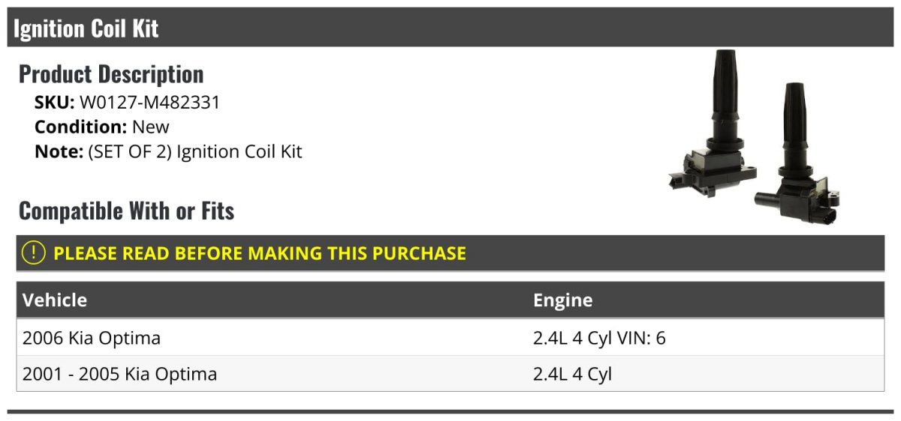This screenshot has height=421, width=901.
Task: Click the 2006 Kia Optima vehicle cell
Action: tap(92, 338)
